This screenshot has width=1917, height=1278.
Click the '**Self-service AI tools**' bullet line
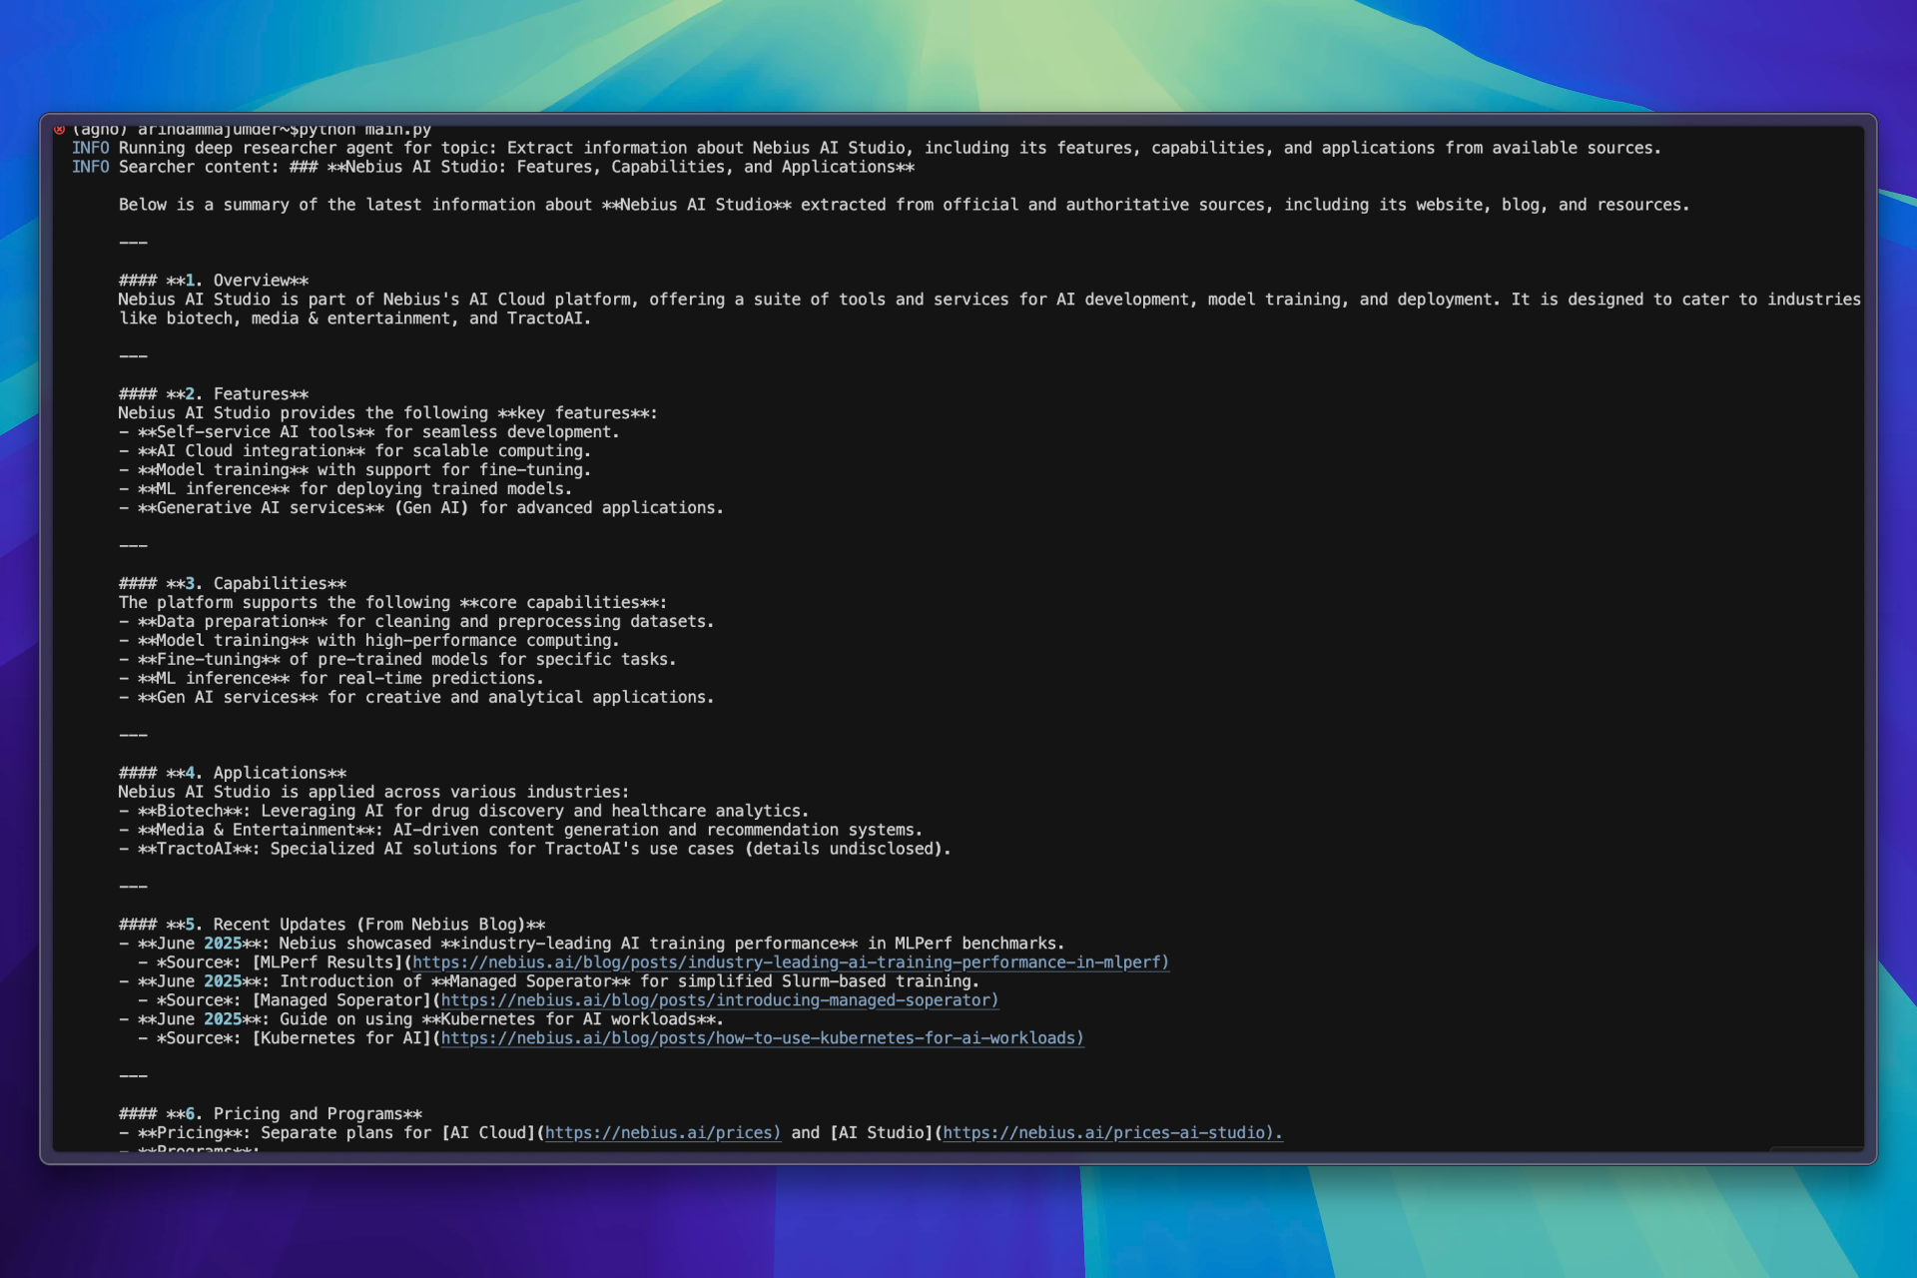369,432
